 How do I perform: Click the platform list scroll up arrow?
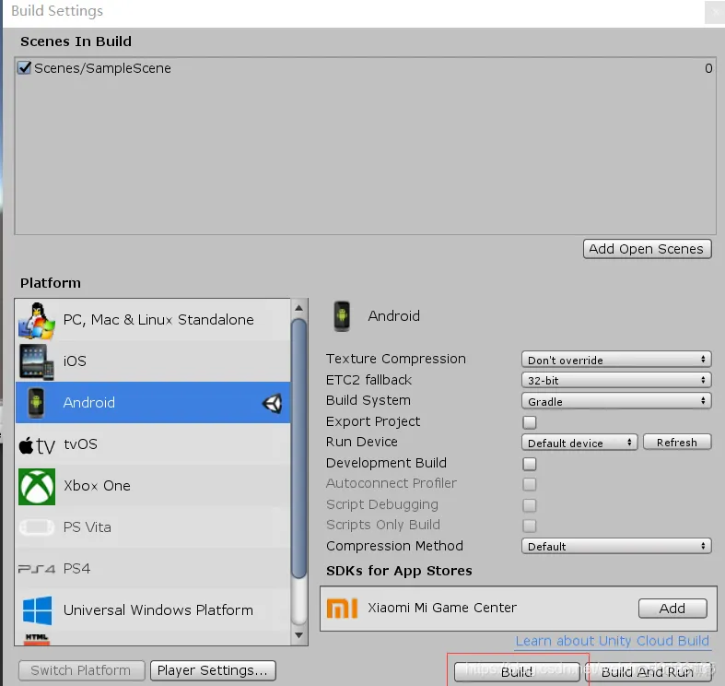(x=299, y=308)
